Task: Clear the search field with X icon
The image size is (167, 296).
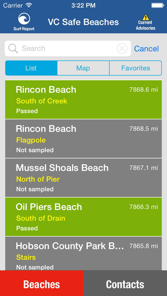Action: click(x=122, y=48)
